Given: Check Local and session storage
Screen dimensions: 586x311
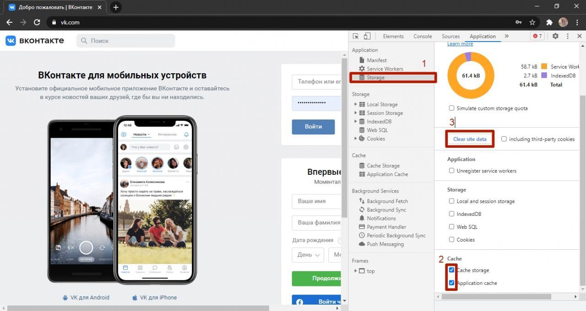Looking at the screenshot, I should coord(452,201).
